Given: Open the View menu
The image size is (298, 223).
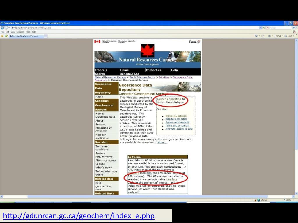Looking at the screenshot, I should (x=13, y=32).
